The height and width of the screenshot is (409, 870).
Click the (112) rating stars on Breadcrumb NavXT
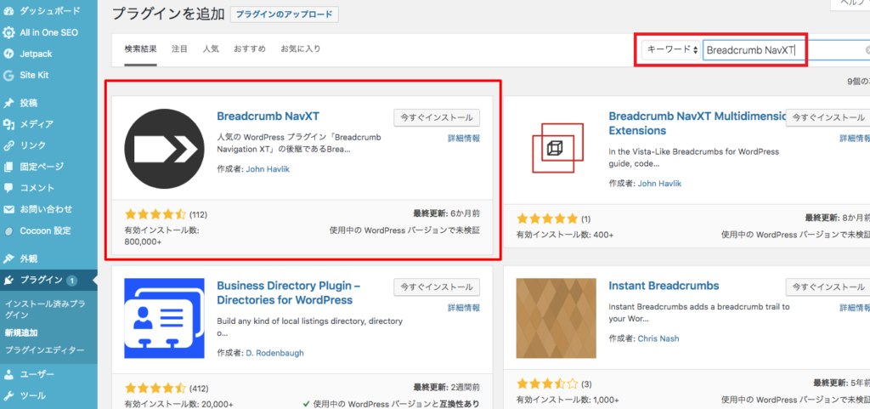point(155,214)
